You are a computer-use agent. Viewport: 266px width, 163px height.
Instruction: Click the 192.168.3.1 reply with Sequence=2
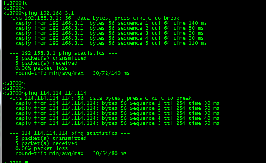(x=109, y=28)
